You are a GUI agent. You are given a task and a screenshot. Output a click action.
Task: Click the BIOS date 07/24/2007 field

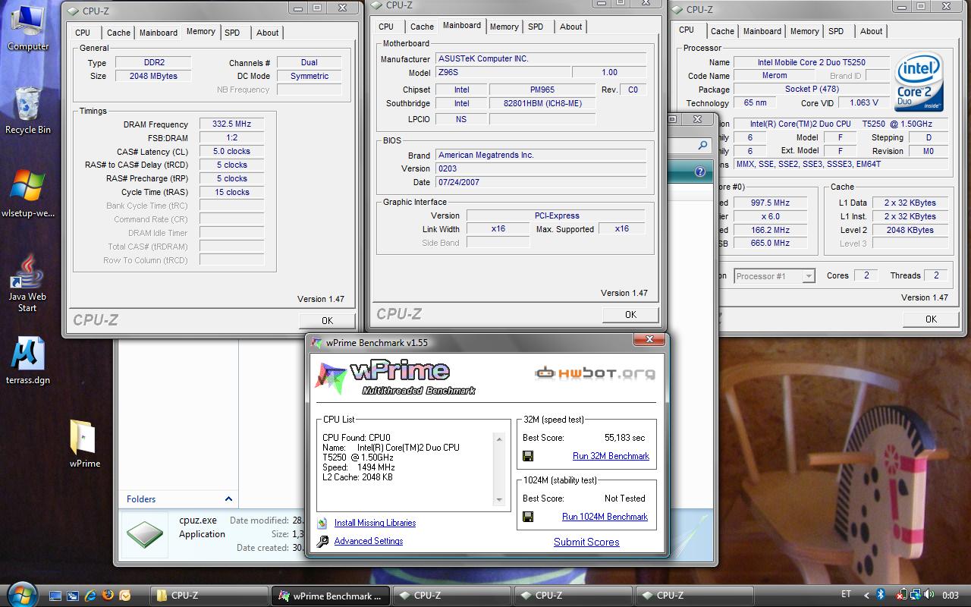(540, 182)
